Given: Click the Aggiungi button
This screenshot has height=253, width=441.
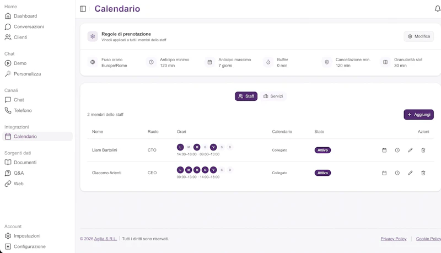Looking at the screenshot, I should 419,115.
